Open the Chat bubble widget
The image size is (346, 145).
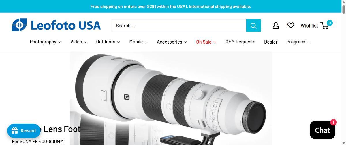pos(322,130)
